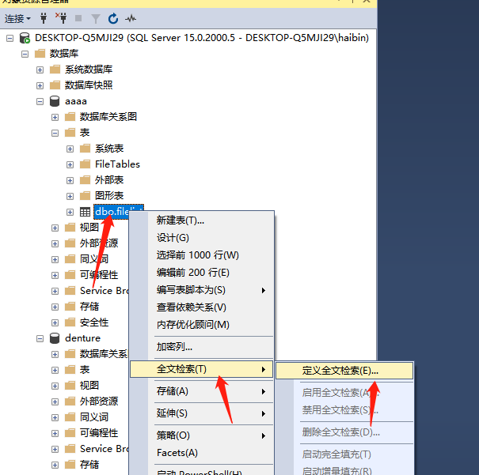Select the FileTables folder icon
The width and height of the screenshot is (479, 475).
(85, 164)
